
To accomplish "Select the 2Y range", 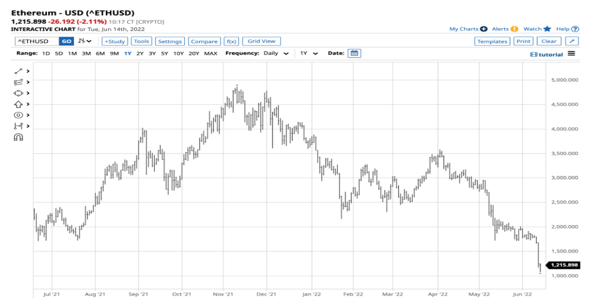I will coord(140,53).
